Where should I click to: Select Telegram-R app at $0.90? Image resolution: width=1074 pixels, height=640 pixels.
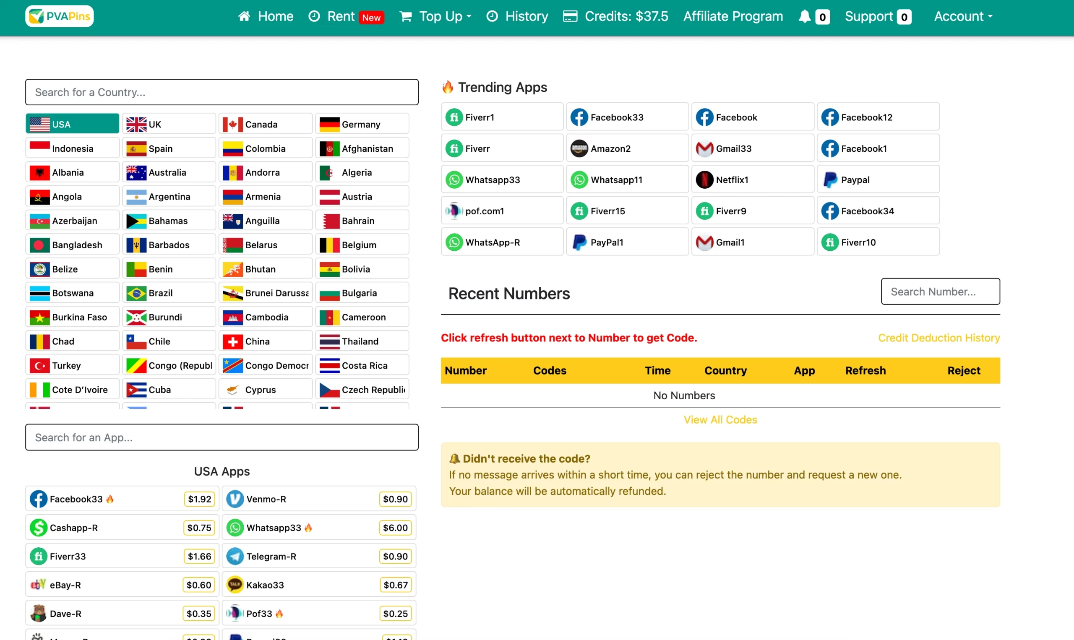(319, 557)
